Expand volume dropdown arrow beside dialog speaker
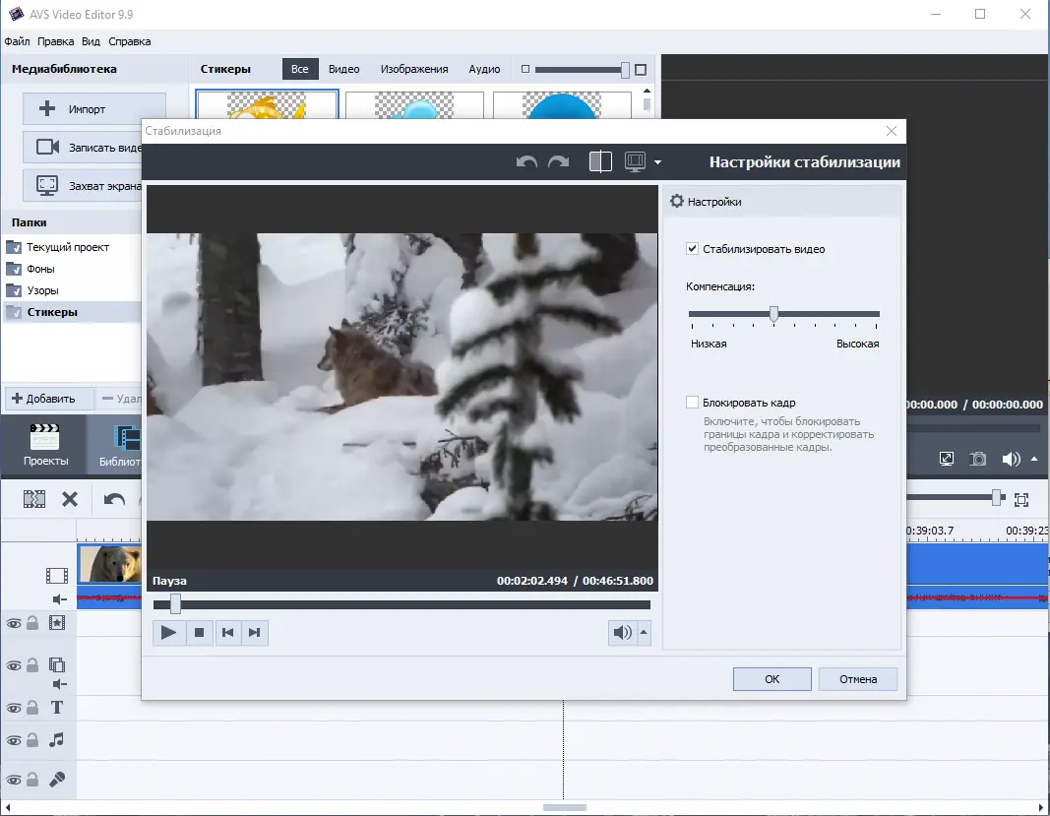 click(x=645, y=633)
